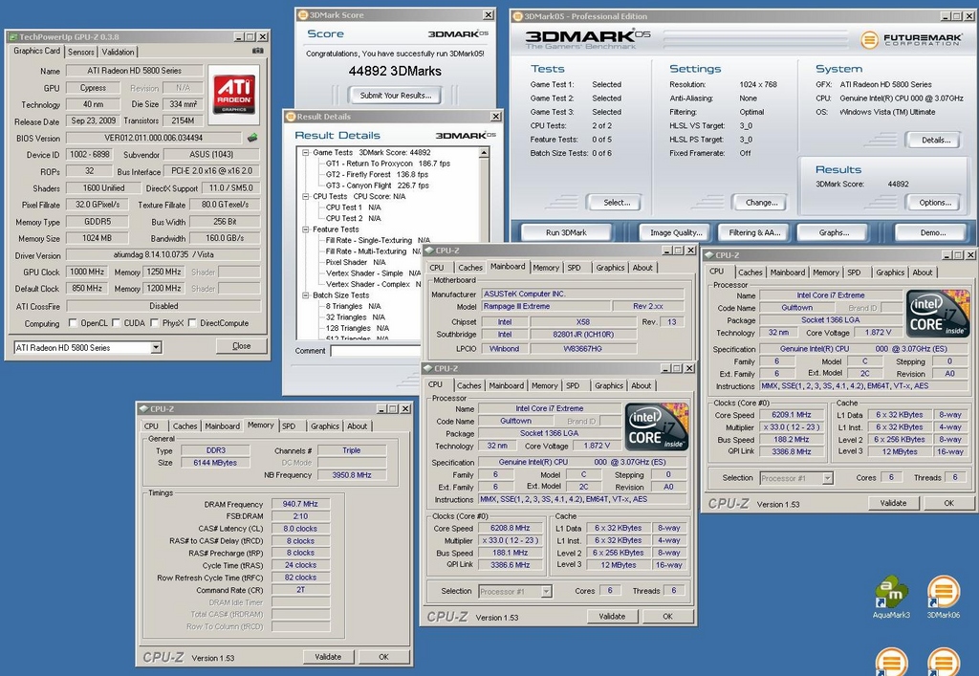Viewport: 979px width, 676px height.
Task: Click the Submit Your Results button
Action: click(x=395, y=96)
